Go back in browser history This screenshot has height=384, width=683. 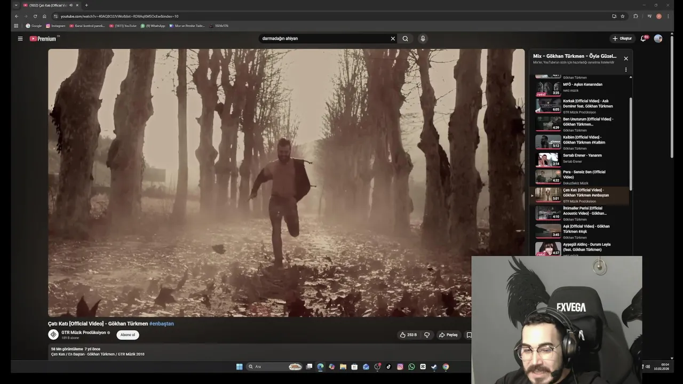(17, 16)
